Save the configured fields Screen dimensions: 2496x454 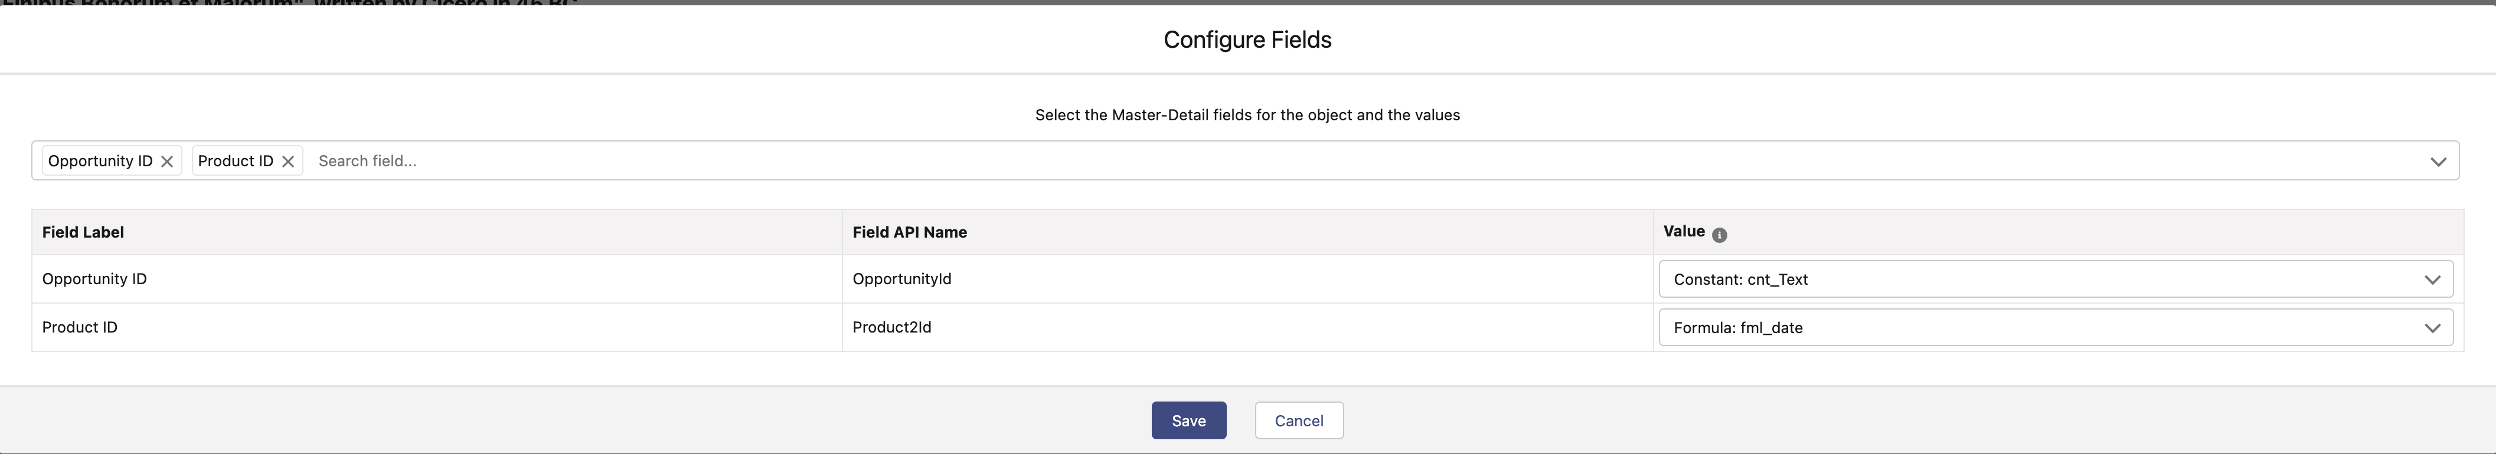[x=1188, y=421]
